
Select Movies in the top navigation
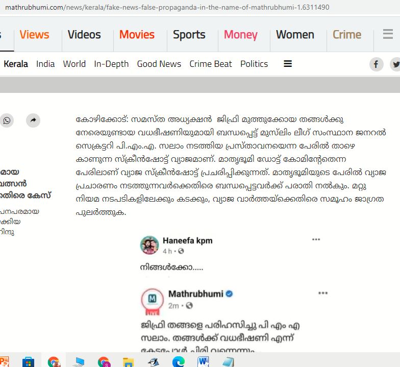pos(137,35)
